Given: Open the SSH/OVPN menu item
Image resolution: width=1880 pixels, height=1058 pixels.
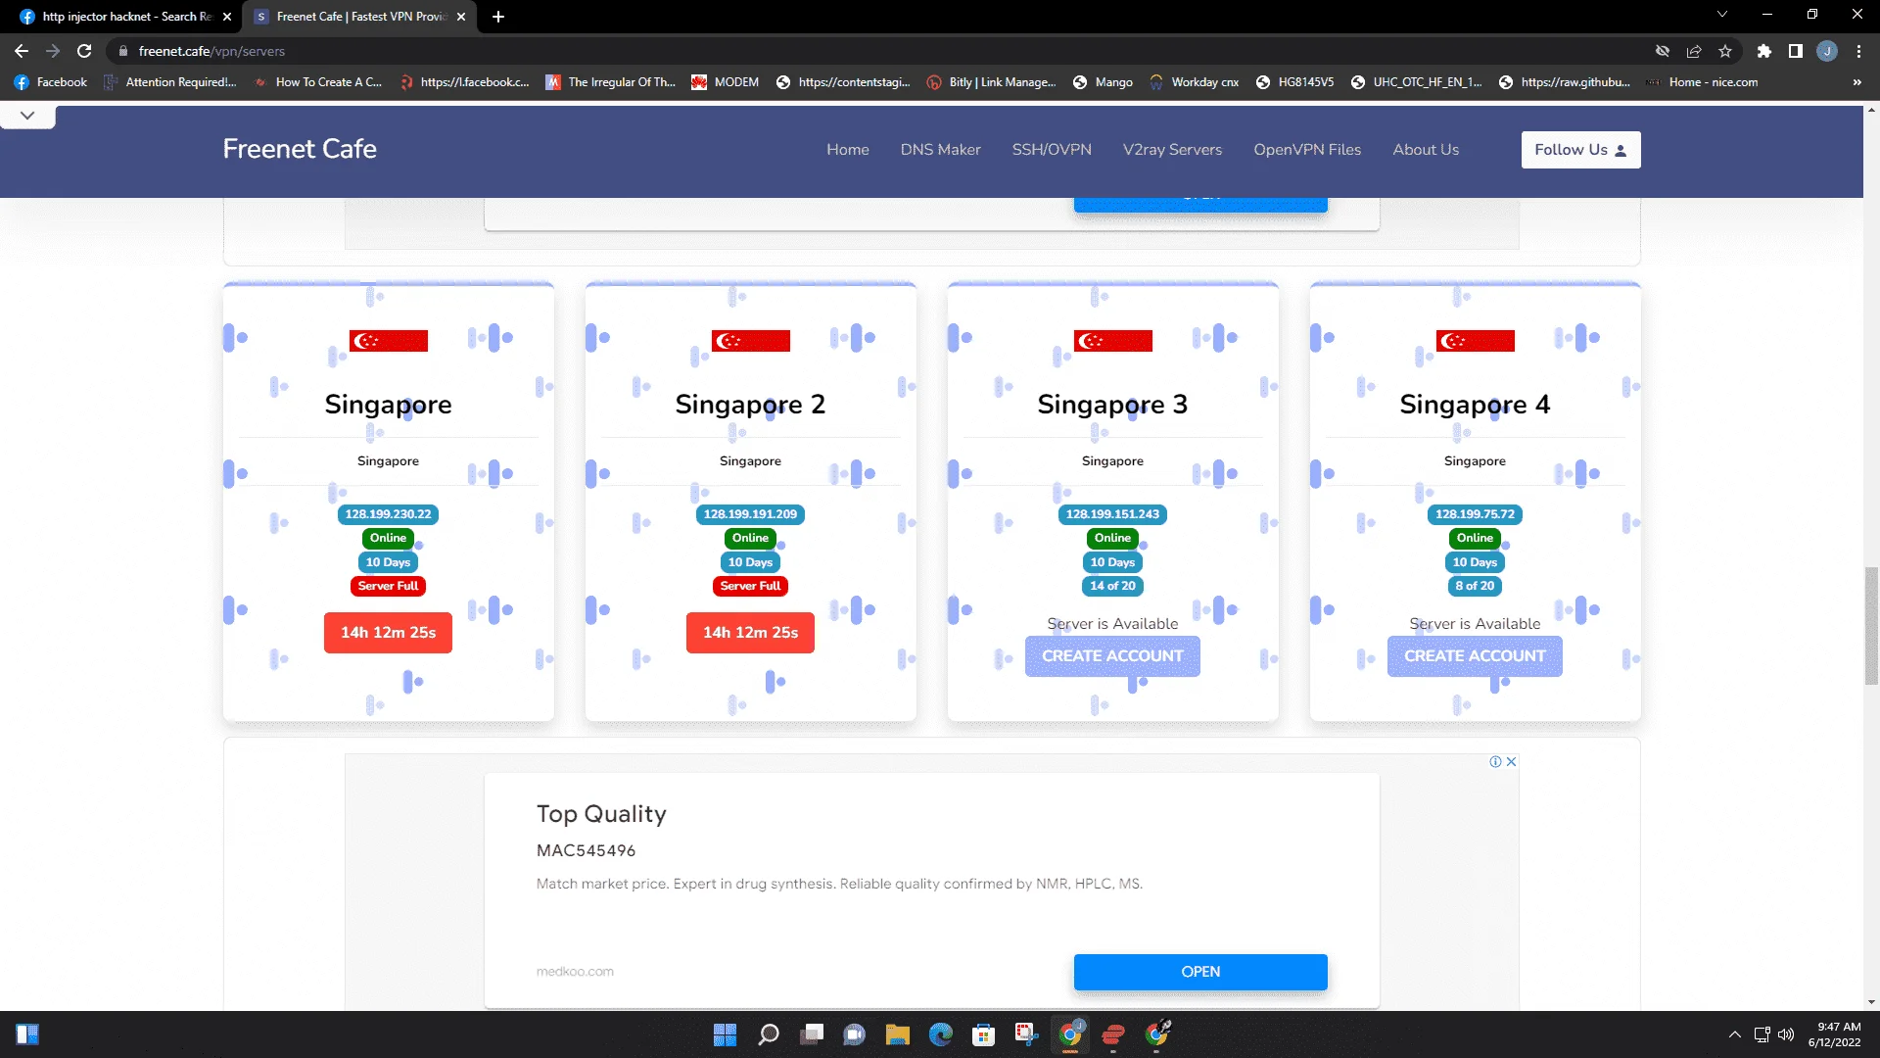Looking at the screenshot, I should coord(1052,150).
